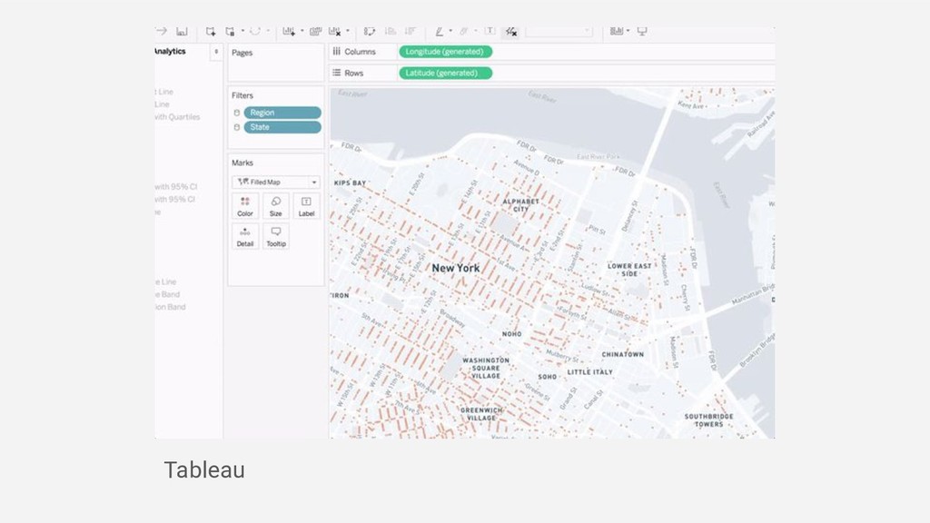Select the Analytics pane tab
930x523 pixels.
[170, 52]
